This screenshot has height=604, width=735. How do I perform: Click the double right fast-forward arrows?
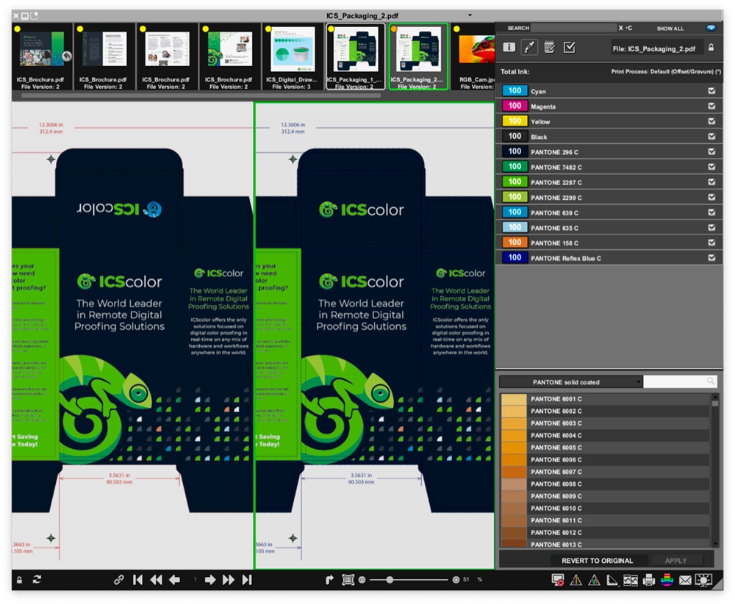[x=229, y=580]
